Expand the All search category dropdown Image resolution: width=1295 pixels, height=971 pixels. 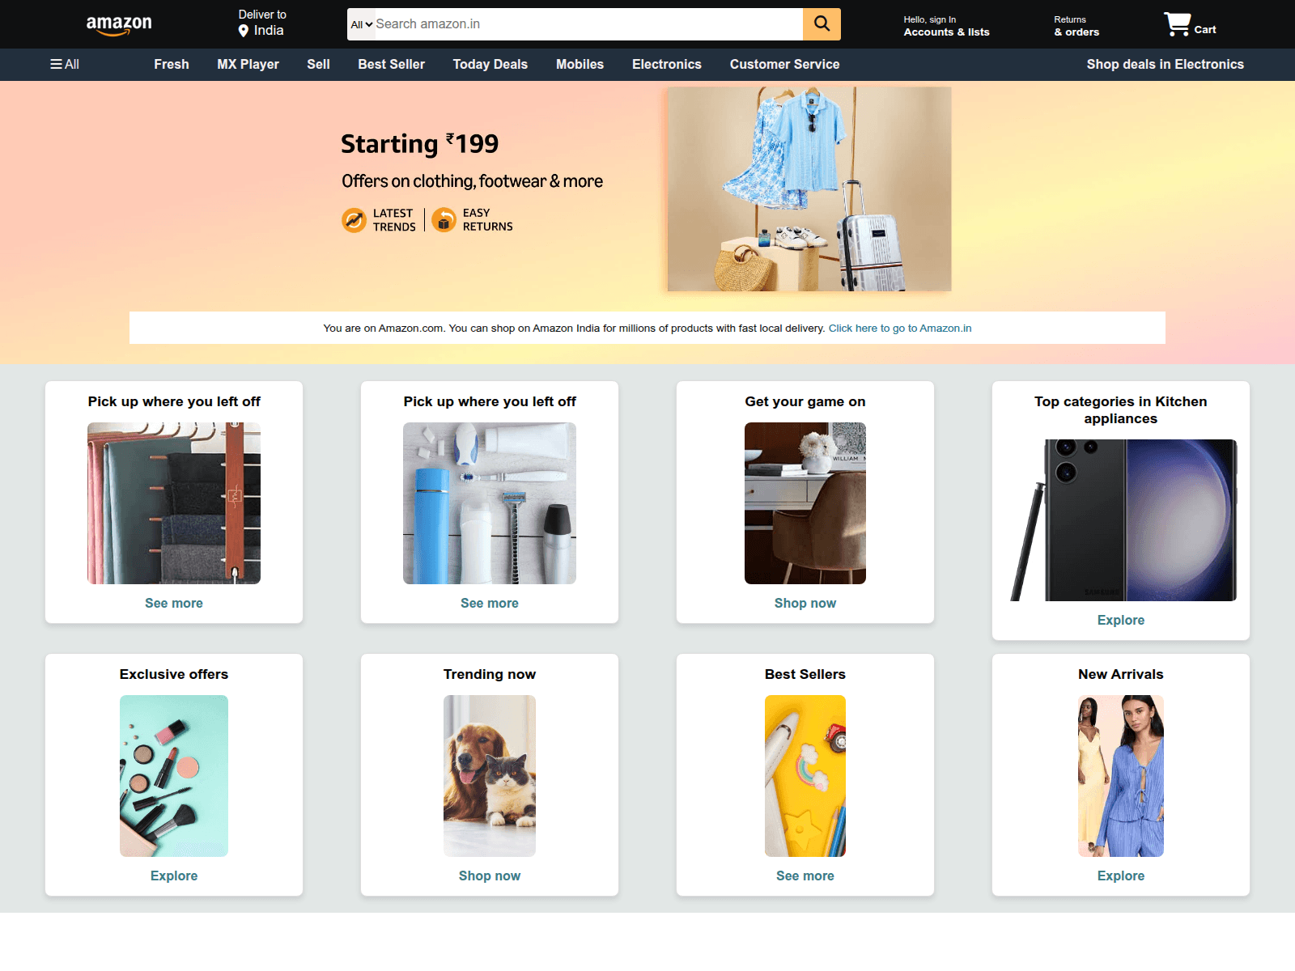coord(361,25)
